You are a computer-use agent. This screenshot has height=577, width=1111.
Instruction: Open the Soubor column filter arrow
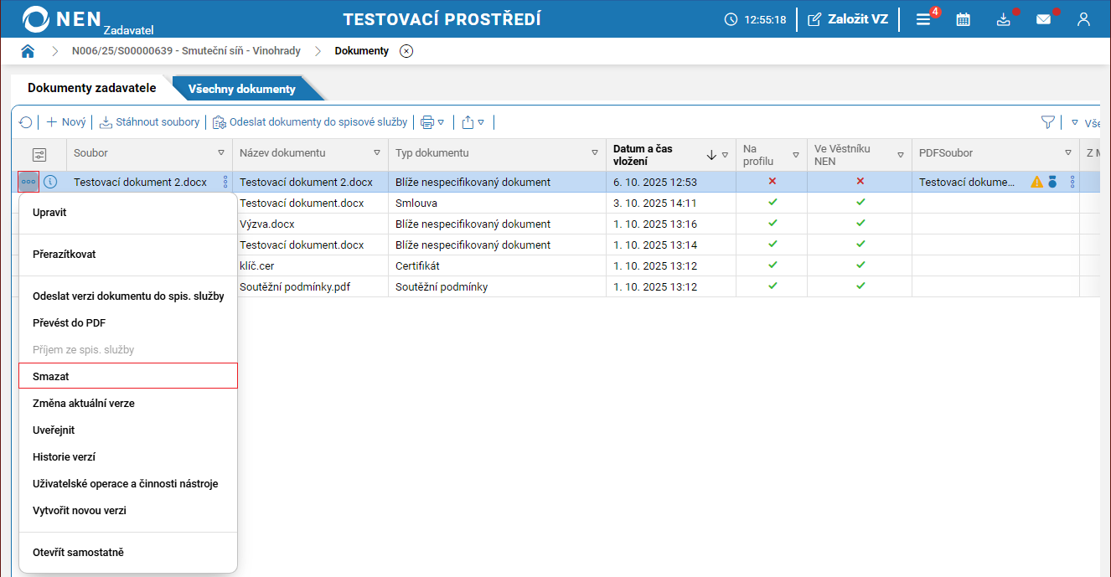(x=221, y=153)
